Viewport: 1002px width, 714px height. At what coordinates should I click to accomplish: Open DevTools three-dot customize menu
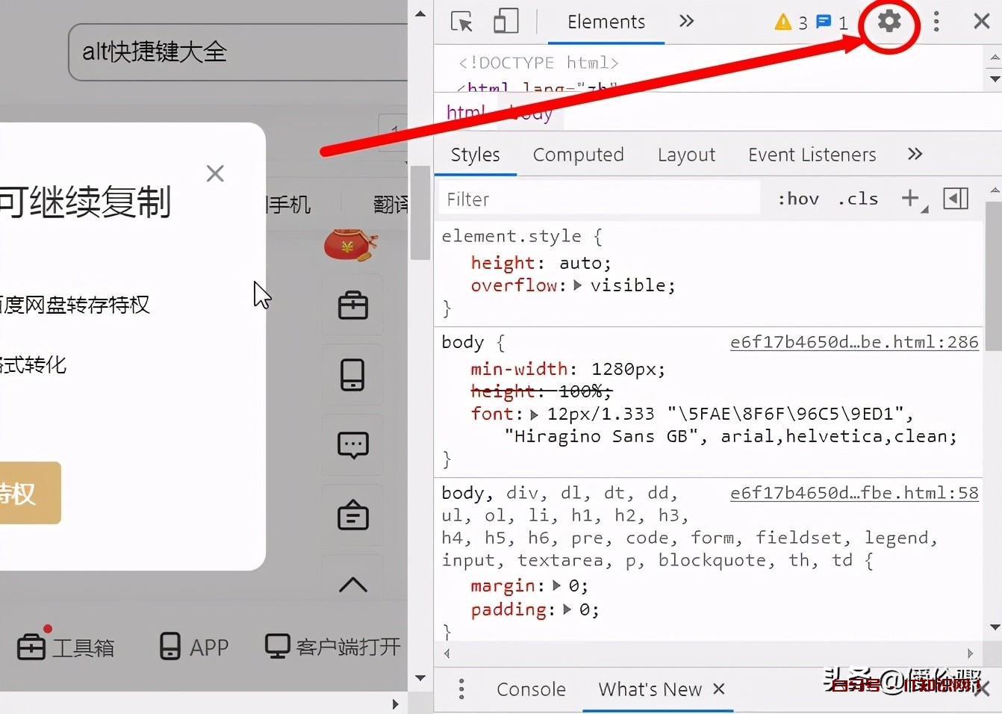[x=936, y=21]
